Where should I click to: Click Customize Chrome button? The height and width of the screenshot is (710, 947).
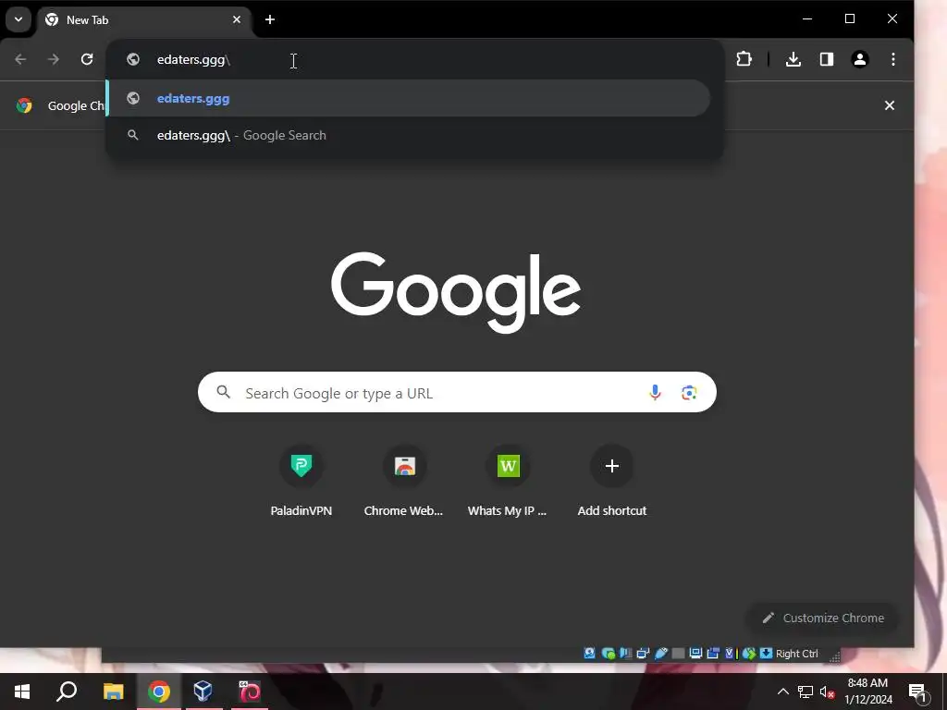point(822,618)
